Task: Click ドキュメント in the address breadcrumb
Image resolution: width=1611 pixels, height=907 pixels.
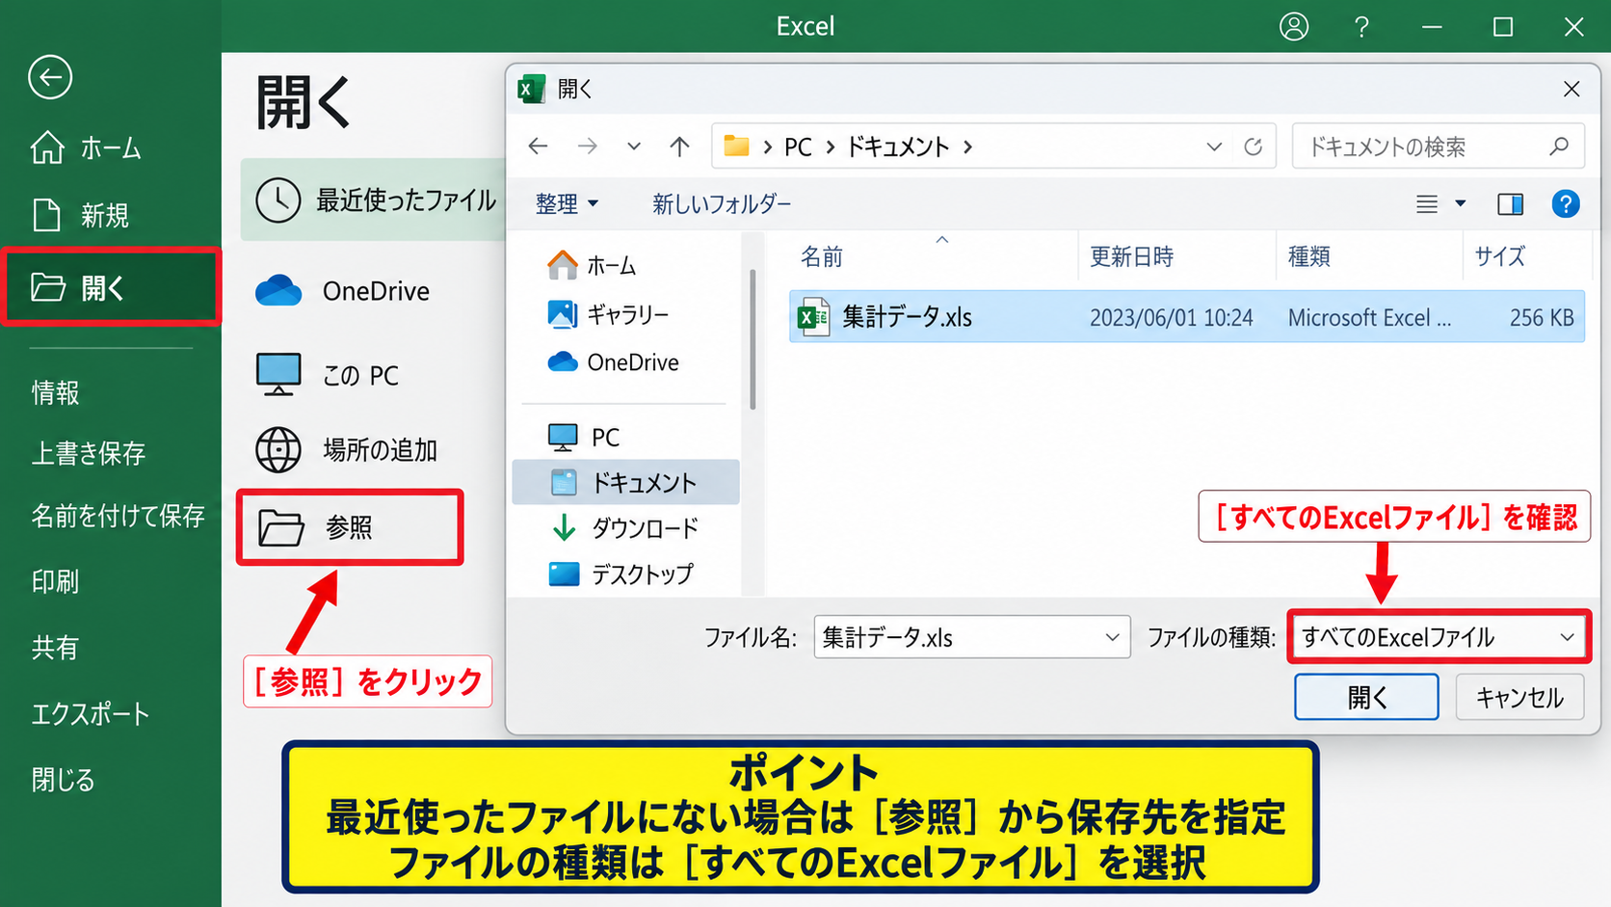Action: [898, 147]
